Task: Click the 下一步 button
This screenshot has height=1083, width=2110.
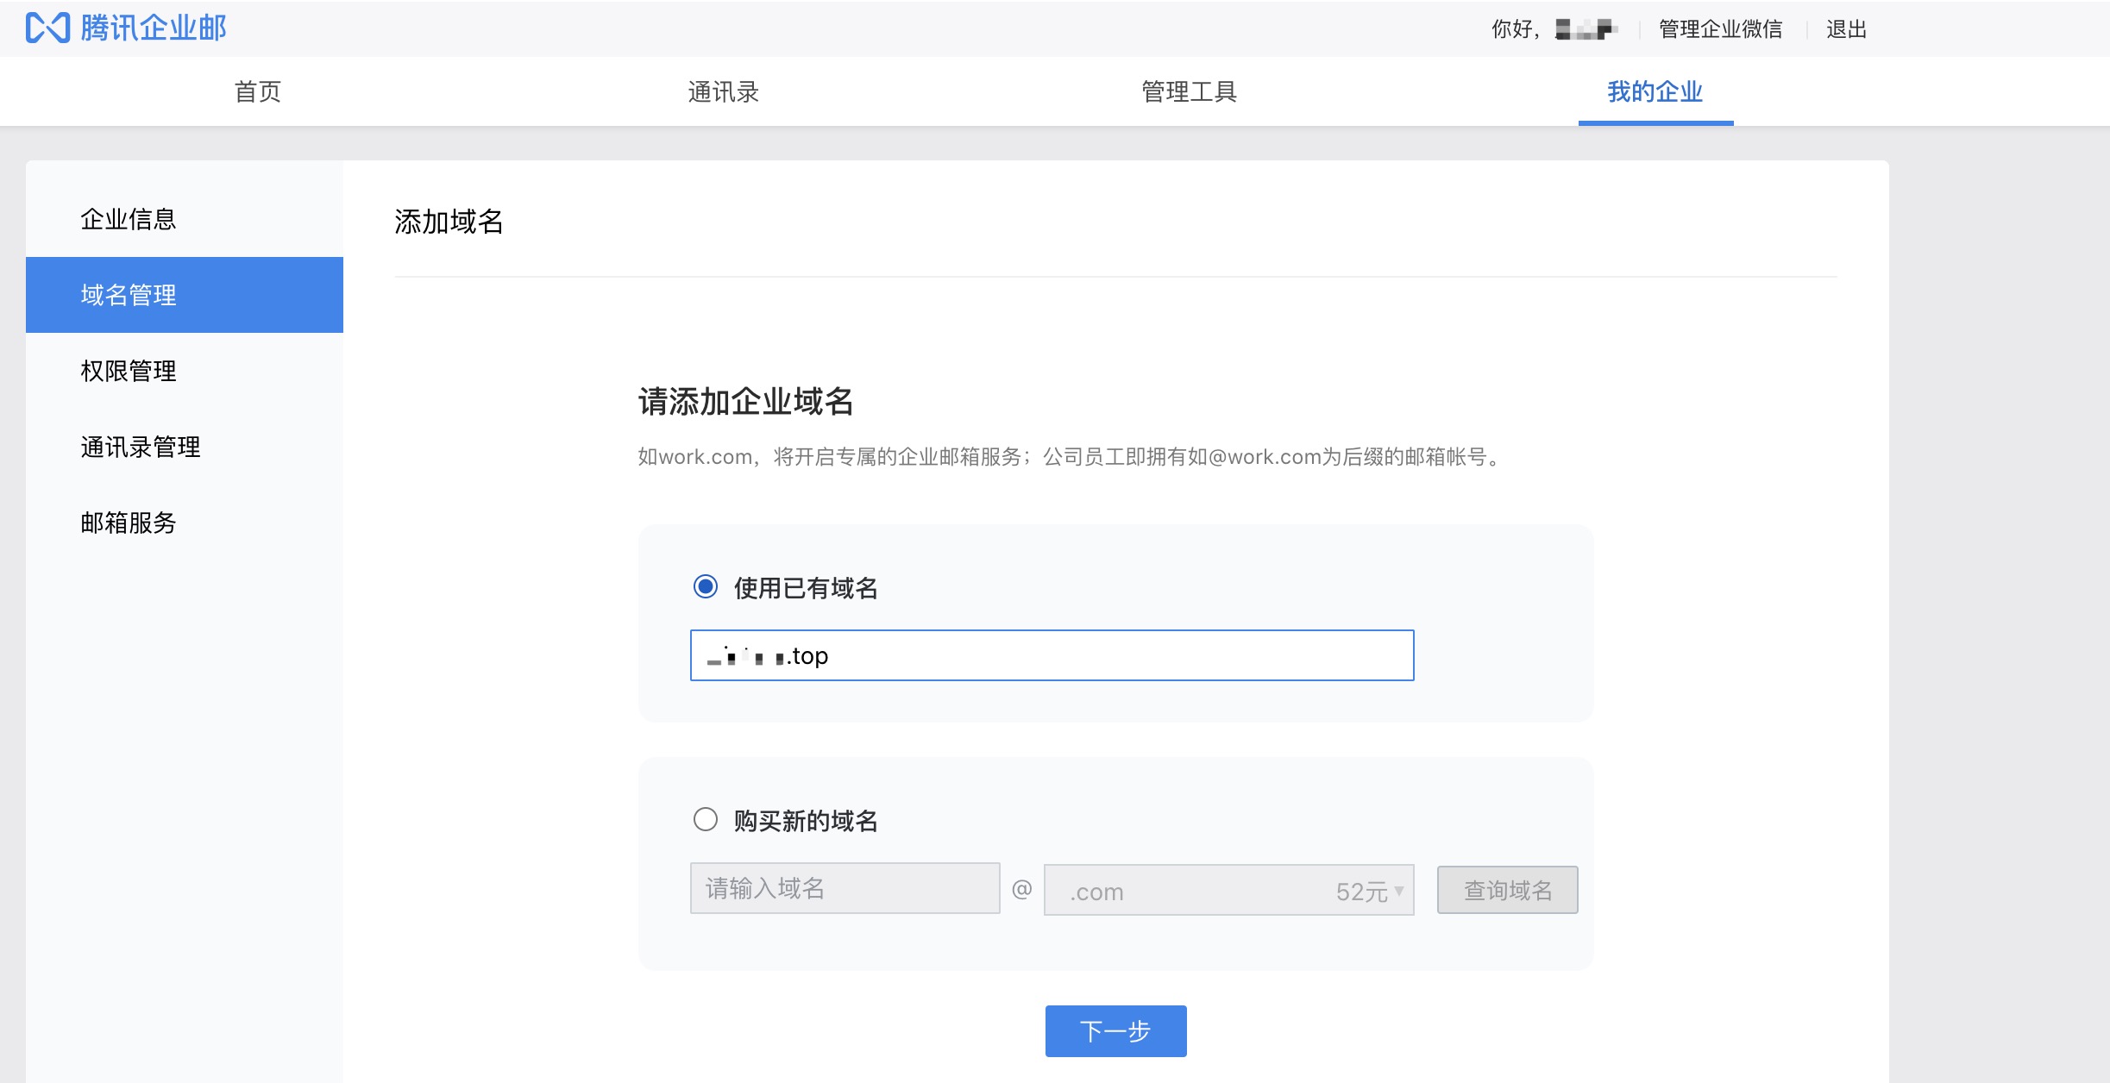Action: pyautogui.click(x=1115, y=1030)
